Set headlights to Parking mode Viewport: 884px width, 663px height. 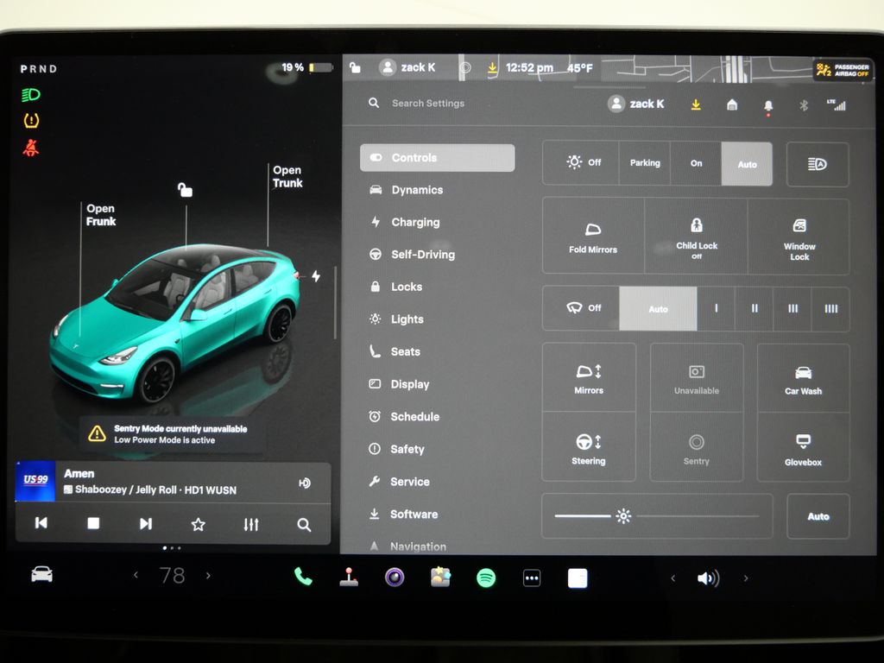(644, 163)
